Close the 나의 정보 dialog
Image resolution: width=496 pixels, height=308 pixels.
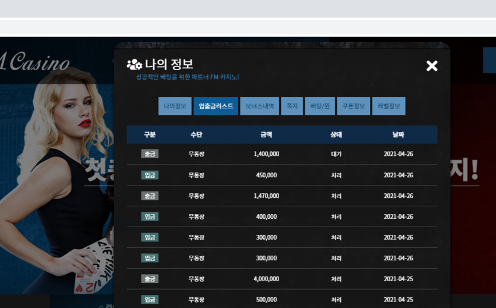tap(432, 66)
